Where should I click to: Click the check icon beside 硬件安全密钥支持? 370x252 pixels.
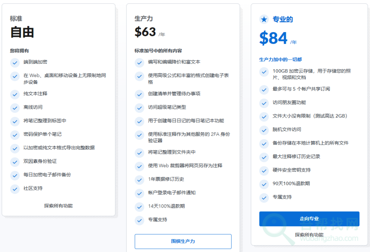click(x=264, y=170)
